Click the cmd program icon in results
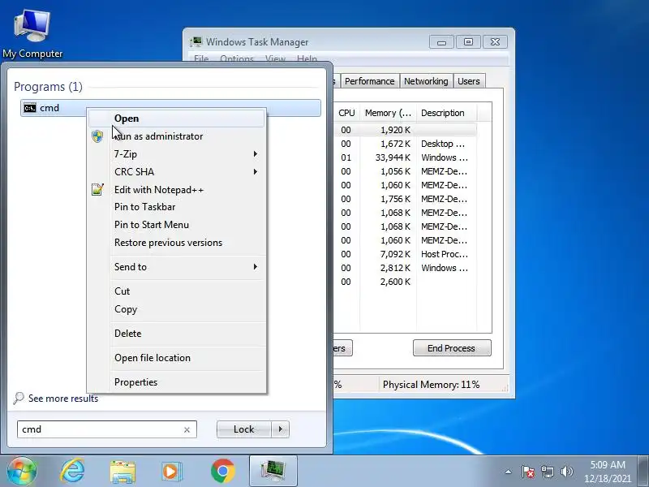Viewport: 649px width, 487px height. [x=30, y=108]
